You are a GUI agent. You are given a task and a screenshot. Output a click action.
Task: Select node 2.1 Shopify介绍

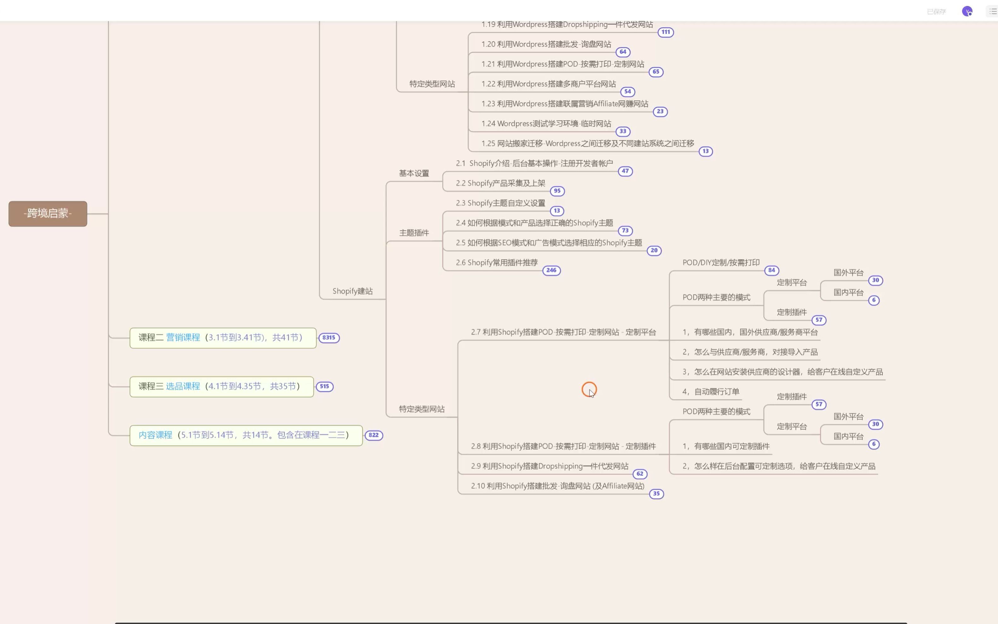pos(534,163)
